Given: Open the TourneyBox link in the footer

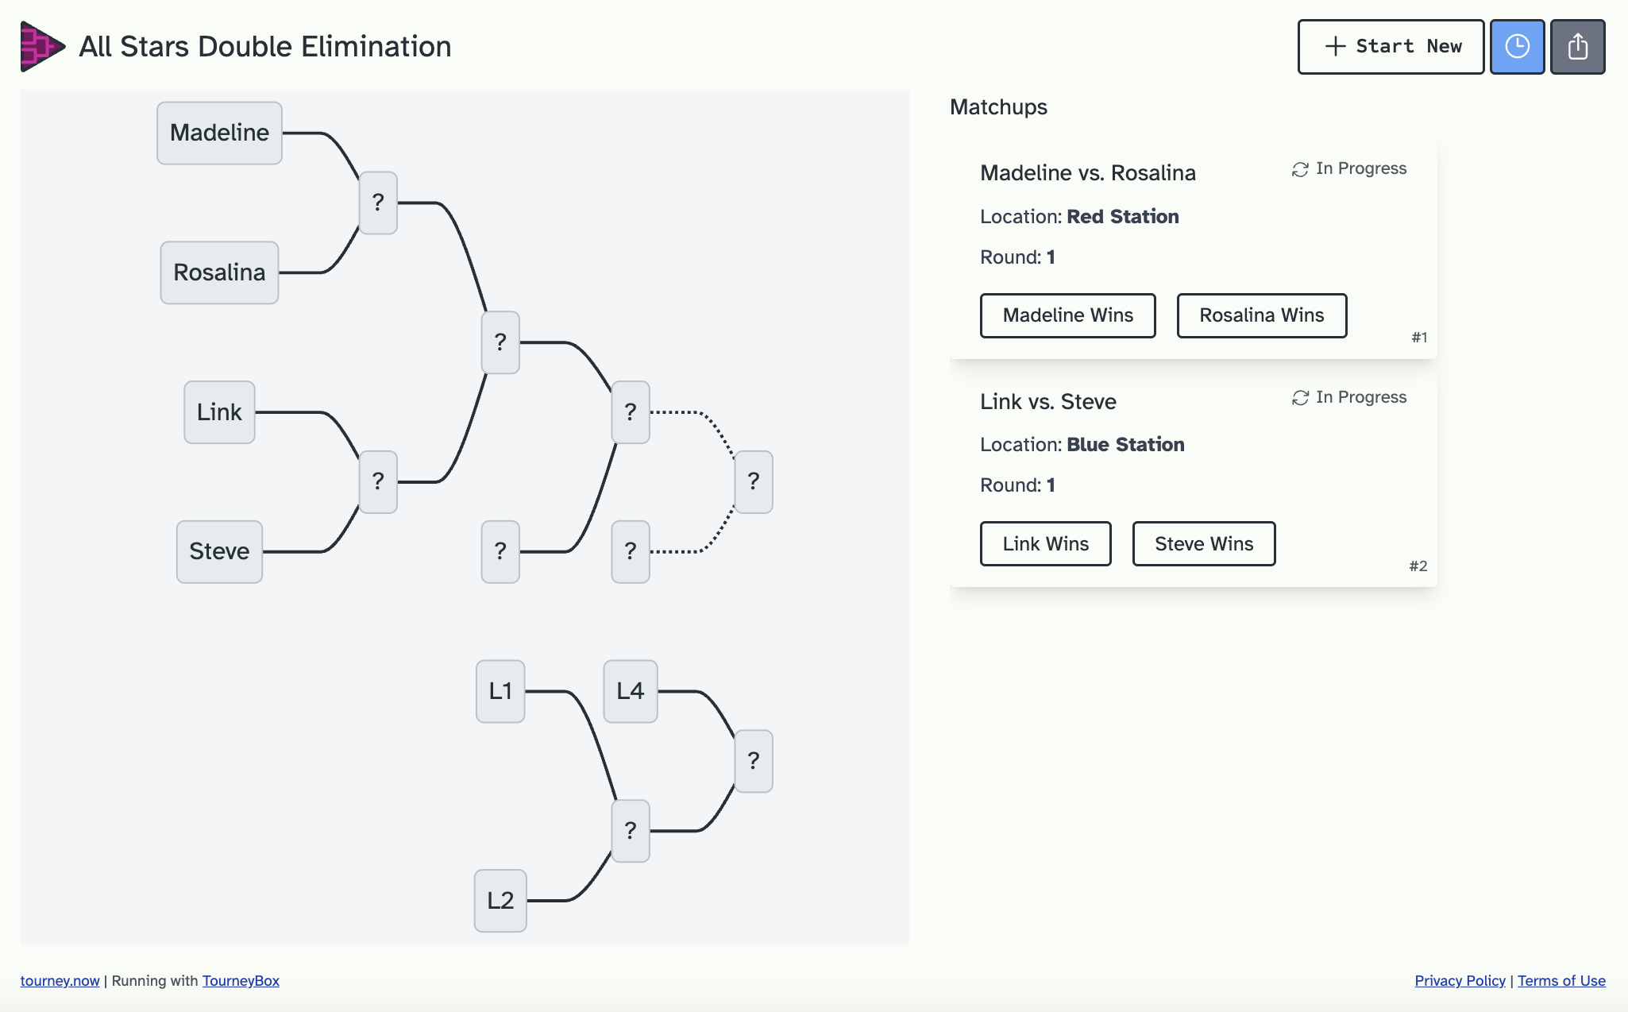Looking at the screenshot, I should pos(240,980).
